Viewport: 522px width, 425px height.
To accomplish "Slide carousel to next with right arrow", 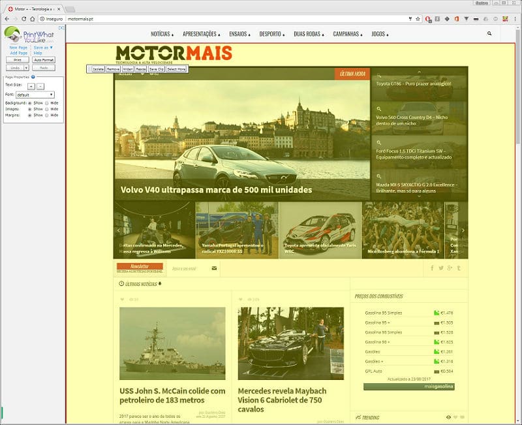I will pyautogui.click(x=463, y=230).
